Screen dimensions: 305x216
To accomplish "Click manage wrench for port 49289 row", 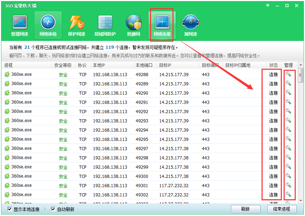I will [x=288, y=83].
